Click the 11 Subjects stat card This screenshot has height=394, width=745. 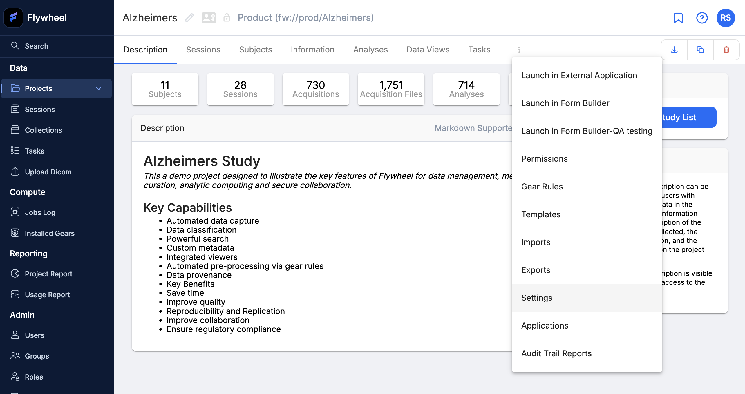[x=165, y=89]
